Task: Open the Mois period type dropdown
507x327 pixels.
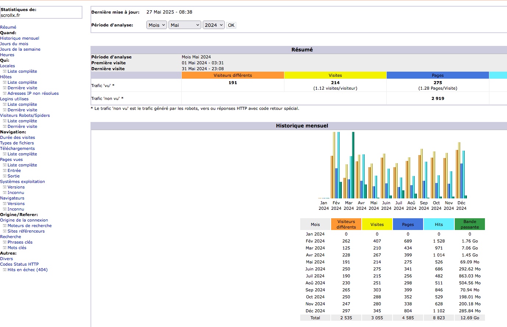Action: click(156, 25)
